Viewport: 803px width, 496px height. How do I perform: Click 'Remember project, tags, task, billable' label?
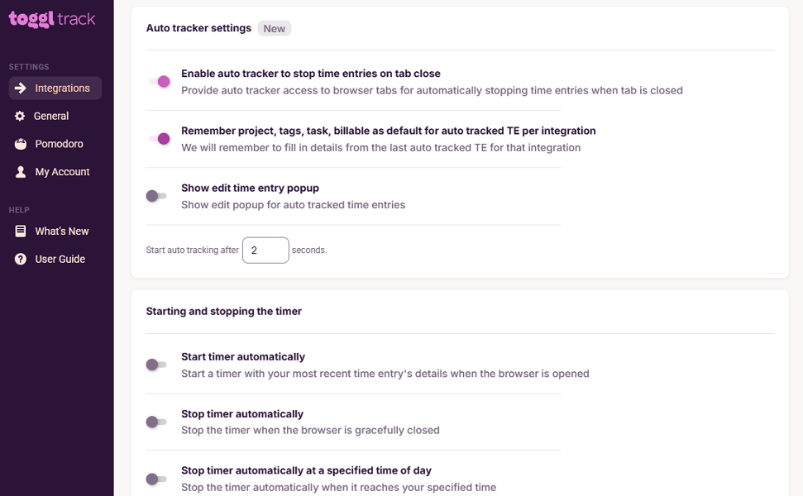[388, 131]
